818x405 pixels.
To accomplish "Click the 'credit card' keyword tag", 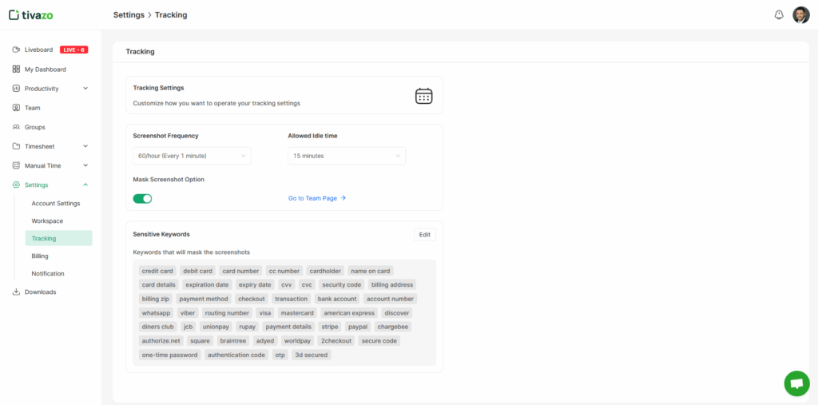I will pos(157,271).
